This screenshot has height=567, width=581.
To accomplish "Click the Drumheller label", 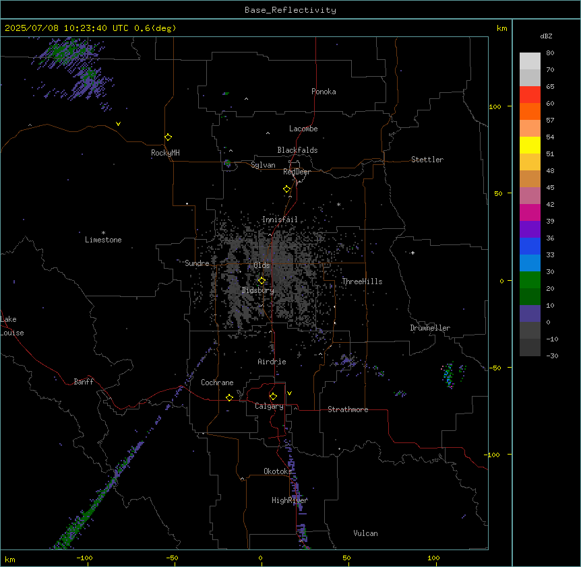I will pyautogui.click(x=430, y=328).
